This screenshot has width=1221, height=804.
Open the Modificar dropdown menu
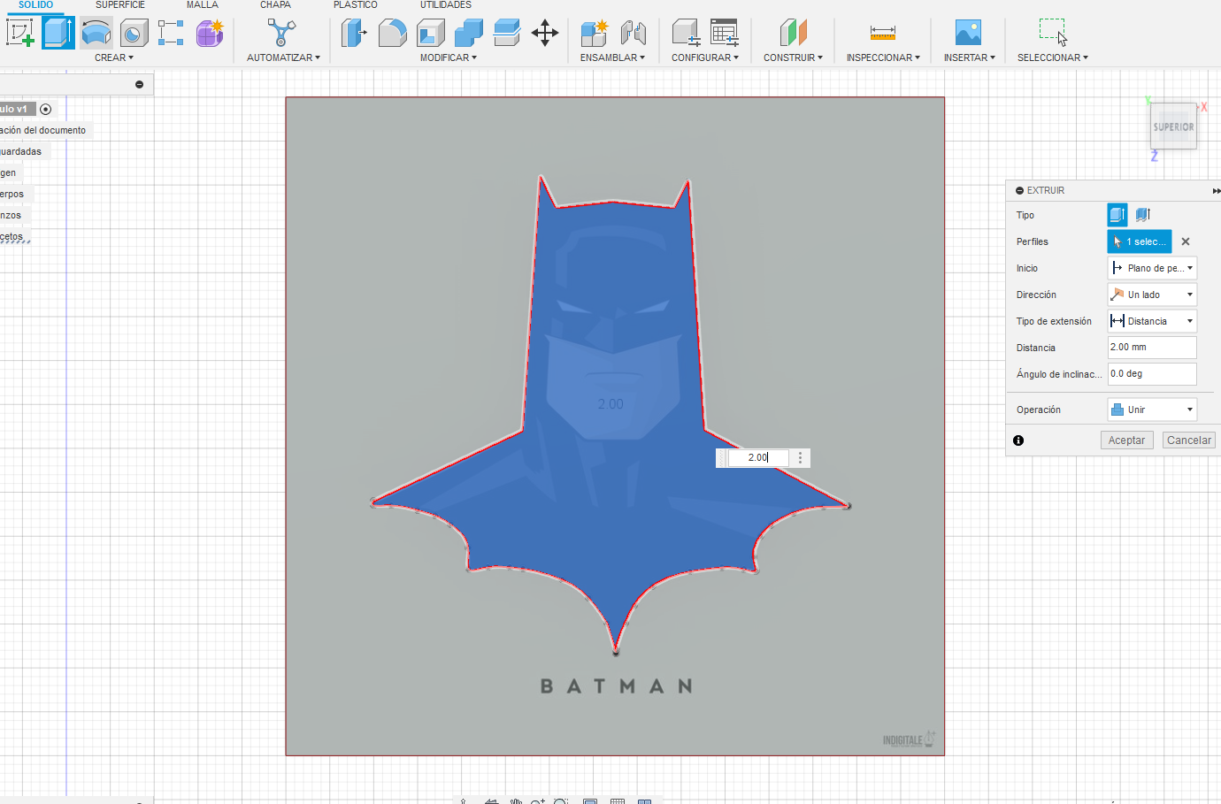[449, 57]
